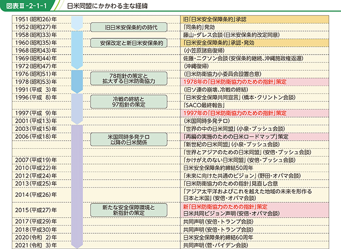341x249 pixels.
Task: Select the year 2021(令和3)年
Action: (36, 246)
